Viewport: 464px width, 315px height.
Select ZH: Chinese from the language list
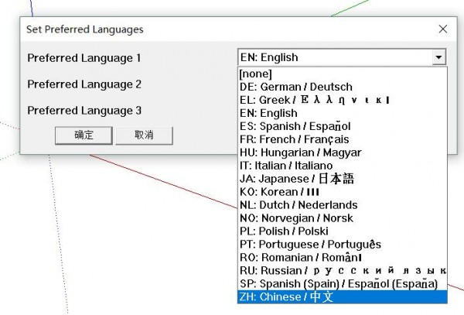coord(286,297)
